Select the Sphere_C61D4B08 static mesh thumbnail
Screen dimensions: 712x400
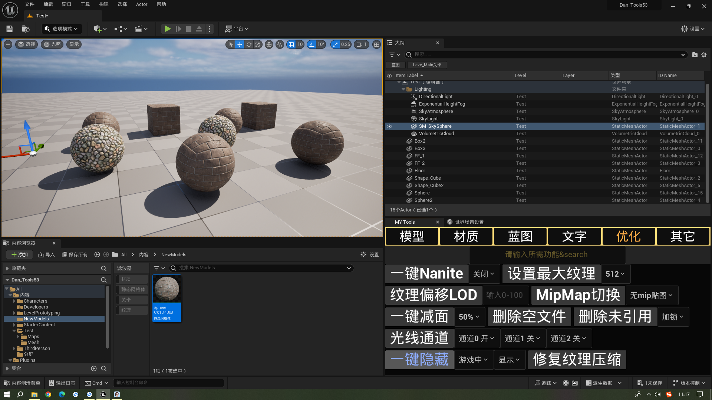[x=167, y=298]
